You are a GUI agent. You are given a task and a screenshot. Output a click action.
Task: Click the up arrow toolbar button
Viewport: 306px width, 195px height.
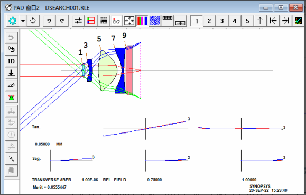260,21
